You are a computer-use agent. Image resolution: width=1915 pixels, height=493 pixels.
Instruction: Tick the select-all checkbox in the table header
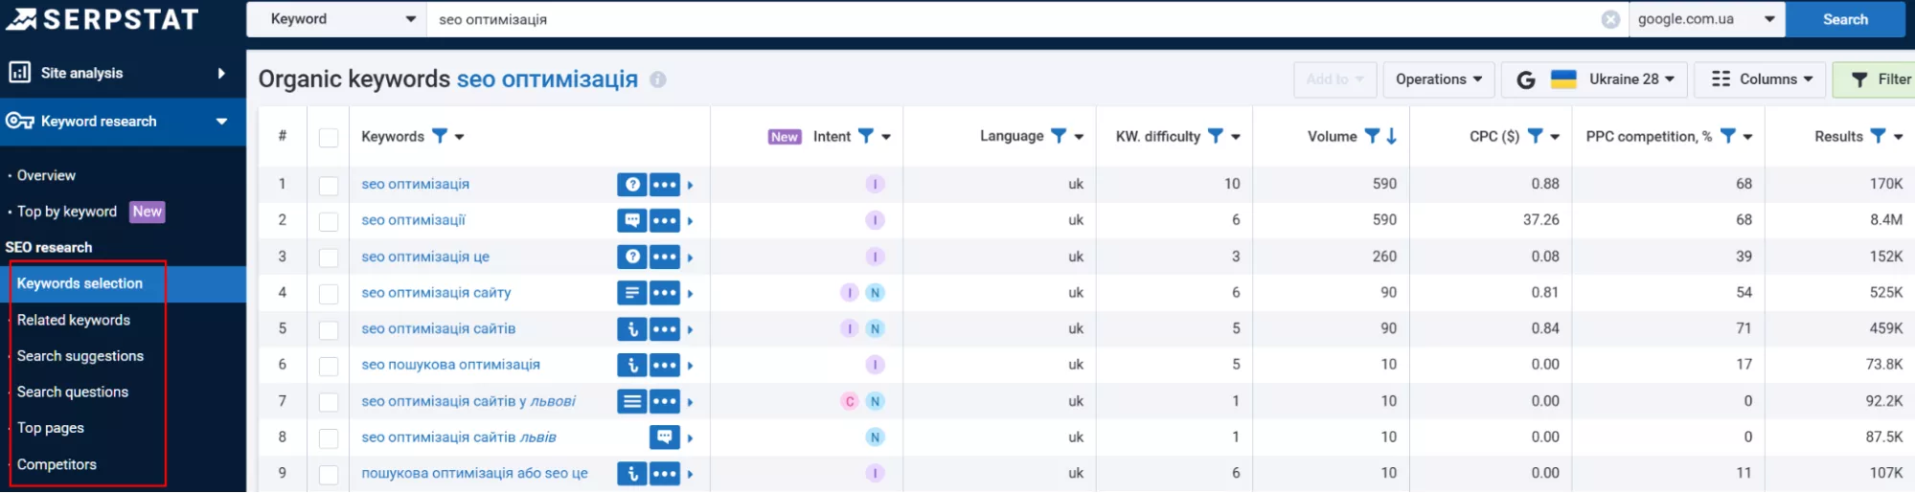coord(329,137)
